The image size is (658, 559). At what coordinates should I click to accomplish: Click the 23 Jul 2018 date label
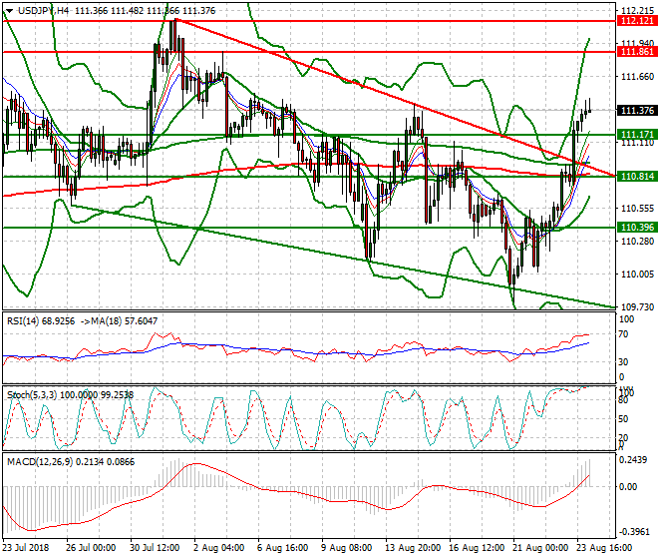26,548
